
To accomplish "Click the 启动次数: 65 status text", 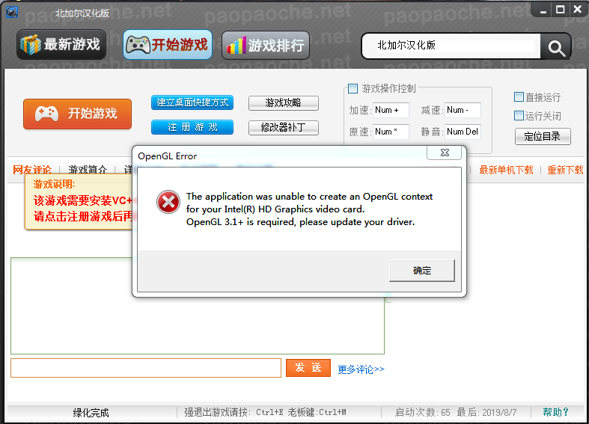I will pyautogui.click(x=422, y=412).
